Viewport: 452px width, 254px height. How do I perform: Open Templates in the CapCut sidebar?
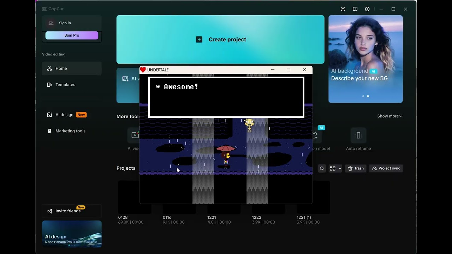tap(72, 85)
